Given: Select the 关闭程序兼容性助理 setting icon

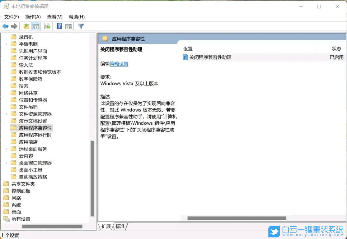Looking at the screenshot, I should pyautogui.click(x=185, y=57).
